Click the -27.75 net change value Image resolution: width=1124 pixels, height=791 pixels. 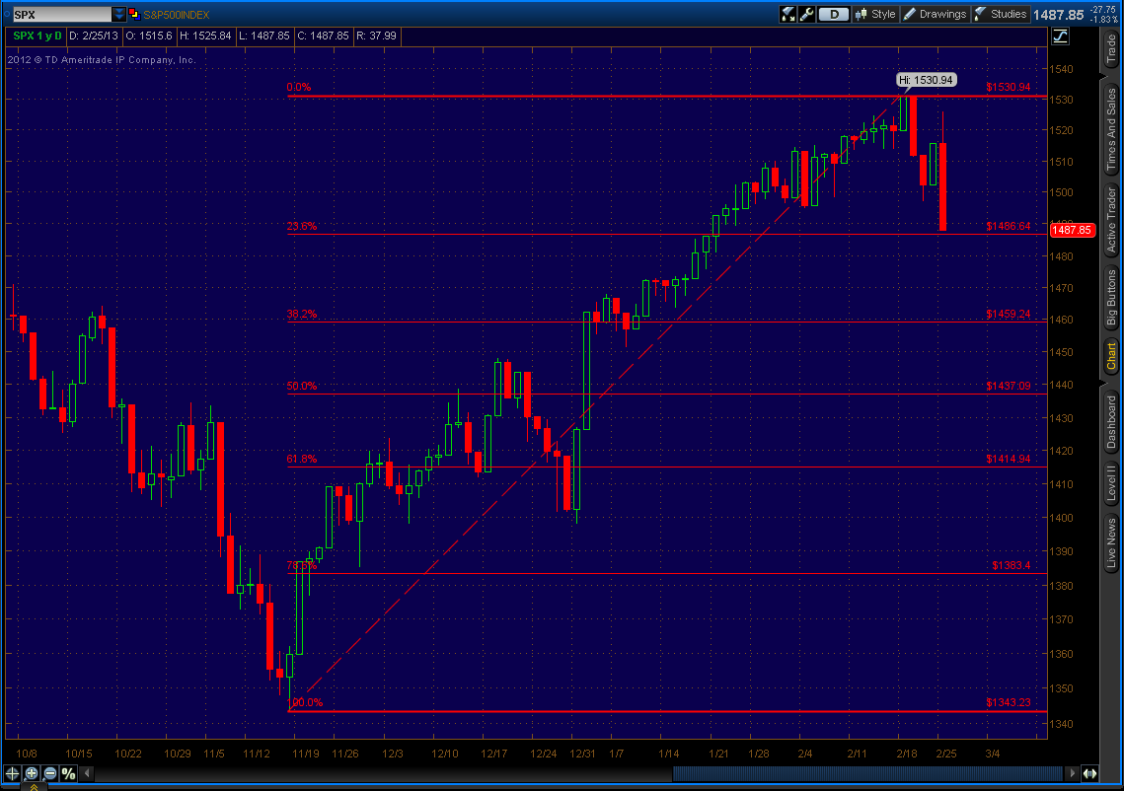[1102, 10]
